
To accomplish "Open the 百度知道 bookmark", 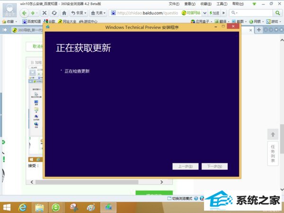I will (x=32, y=22).
